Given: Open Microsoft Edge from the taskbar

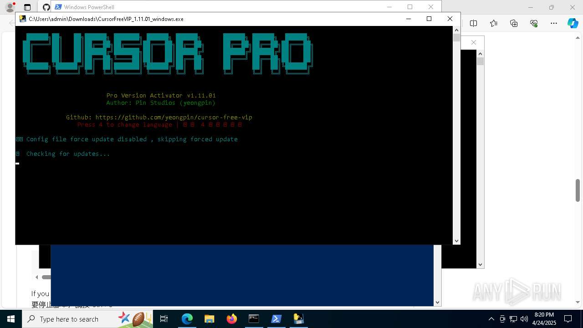Looking at the screenshot, I should [187, 319].
